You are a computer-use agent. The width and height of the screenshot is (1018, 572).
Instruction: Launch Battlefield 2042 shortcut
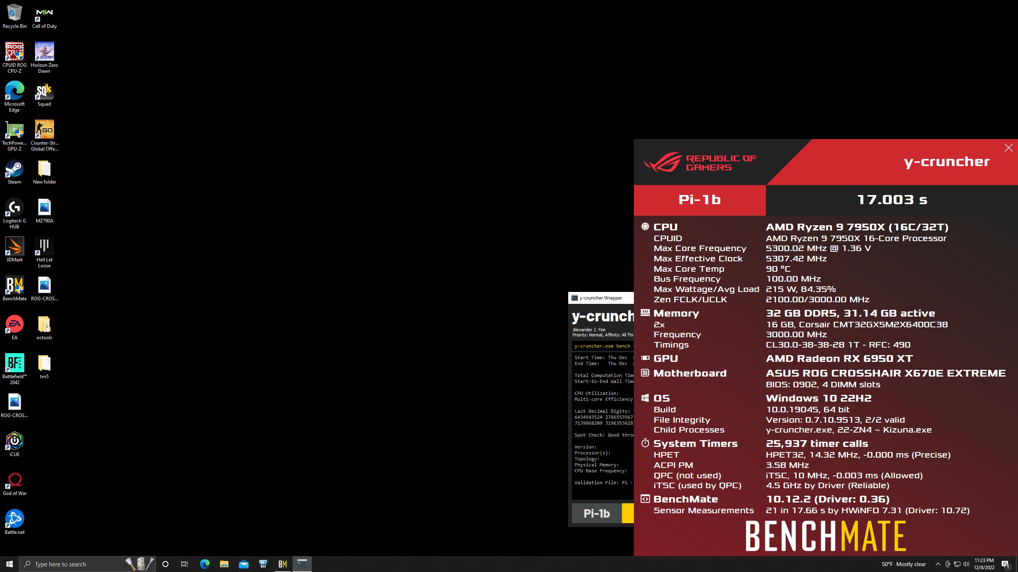pos(14,369)
